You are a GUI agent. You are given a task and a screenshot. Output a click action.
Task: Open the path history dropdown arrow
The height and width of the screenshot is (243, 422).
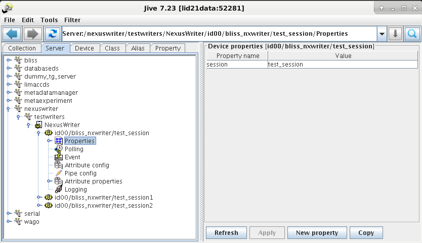[x=382, y=34]
